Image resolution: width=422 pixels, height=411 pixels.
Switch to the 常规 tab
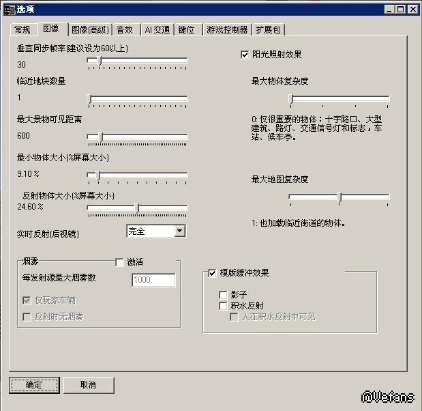[22, 29]
